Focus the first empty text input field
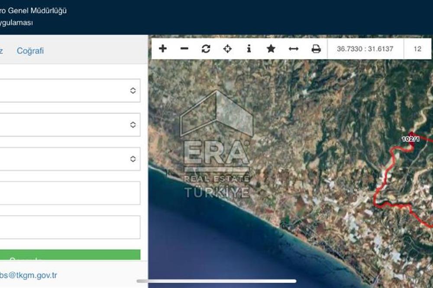Screen dimensions: 433x288 tap(70, 193)
